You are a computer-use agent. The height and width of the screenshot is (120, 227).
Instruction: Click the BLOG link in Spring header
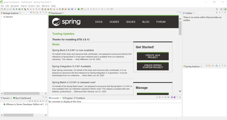point(146,22)
